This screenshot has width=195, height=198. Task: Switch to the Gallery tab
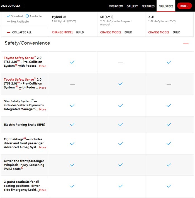tap(132, 6)
